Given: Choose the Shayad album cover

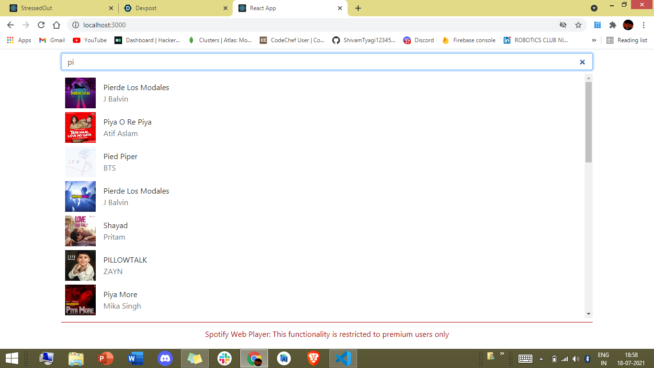Looking at the screenshot, I should (x=80, y=231).
